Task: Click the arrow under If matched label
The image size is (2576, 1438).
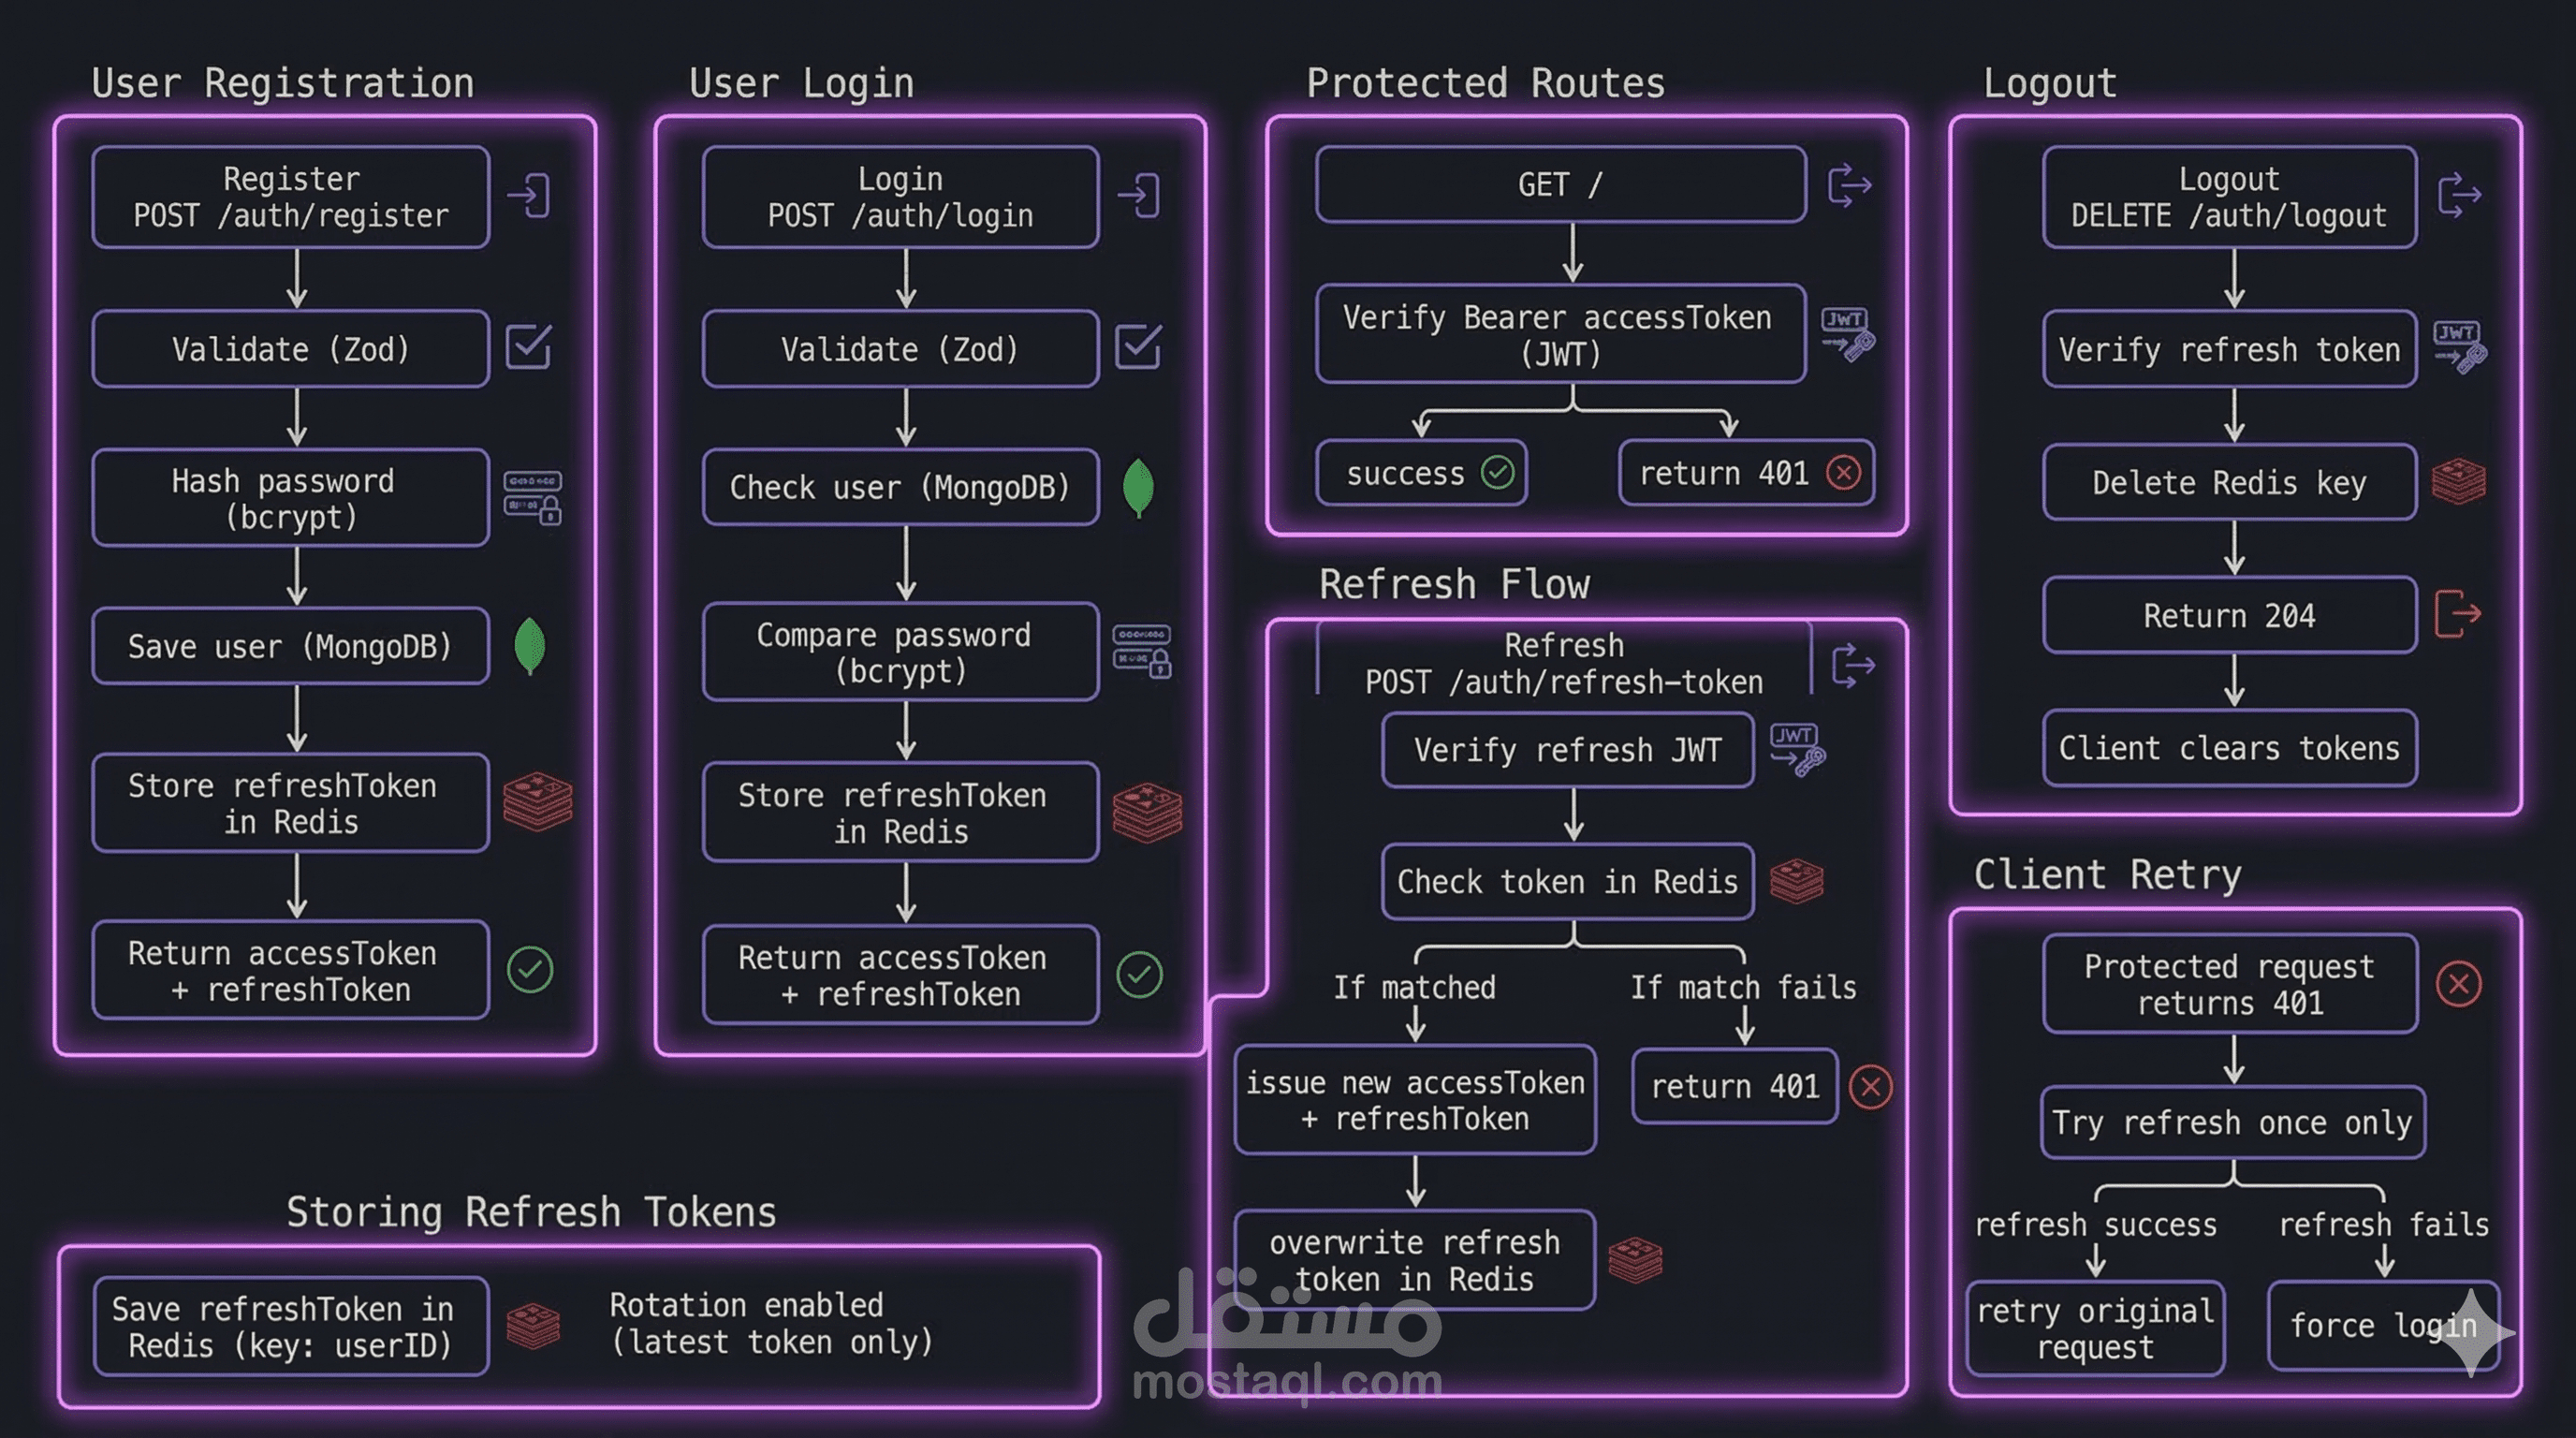Action: point(1415,1024)
